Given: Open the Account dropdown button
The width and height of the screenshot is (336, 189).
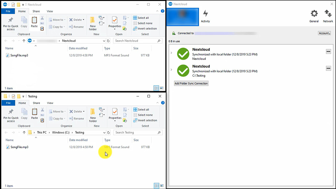Looking at the screenshot, I should [324, 33].
